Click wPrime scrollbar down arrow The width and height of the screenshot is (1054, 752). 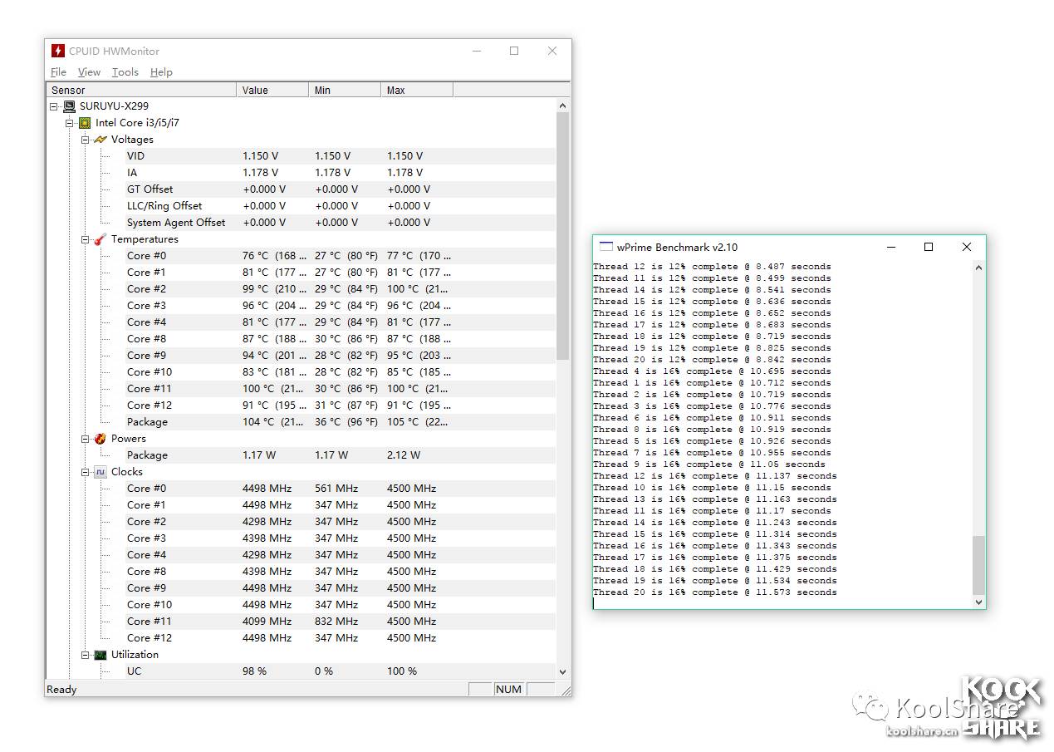(978, 602)
